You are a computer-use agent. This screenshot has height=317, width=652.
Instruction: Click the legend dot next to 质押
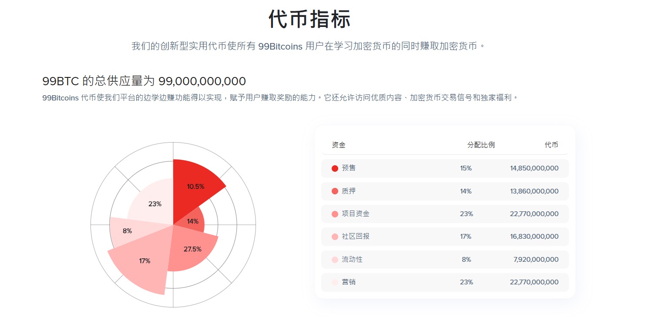pyautogui.click(x=335, y=191)
